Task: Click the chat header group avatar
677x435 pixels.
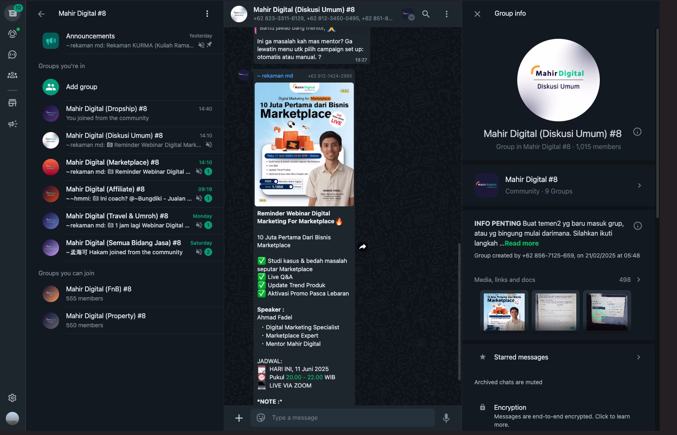Action: tap(239, 14)
